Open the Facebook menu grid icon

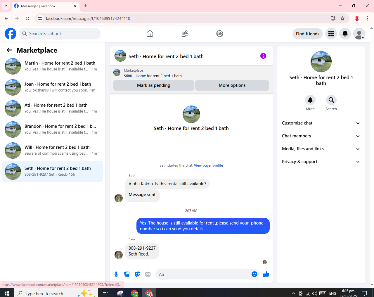point(331,34)
